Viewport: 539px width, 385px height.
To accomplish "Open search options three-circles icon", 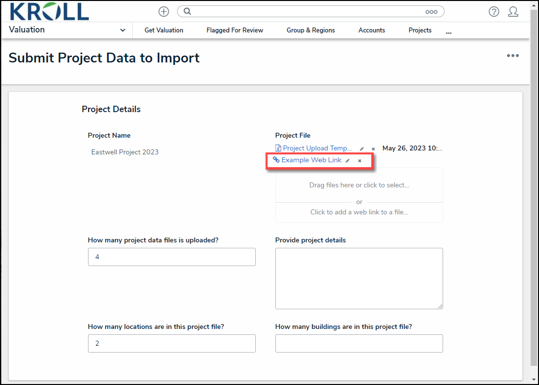I will pos(431,12).
